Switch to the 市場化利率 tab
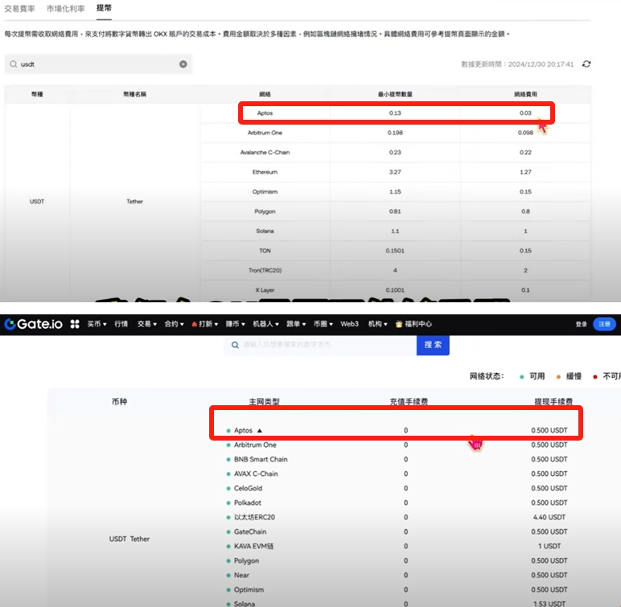Screen dimensions: 621x607 66,8
